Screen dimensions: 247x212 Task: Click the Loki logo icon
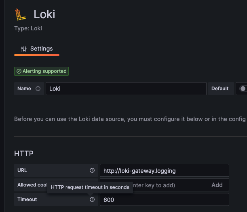20,14
